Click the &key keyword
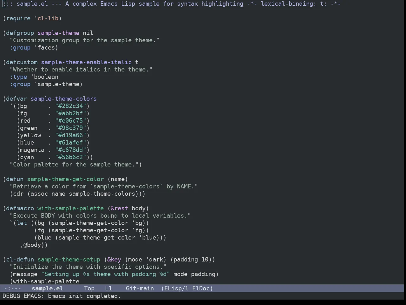This screenshot has height=305, width=406. pyautogui.click(x=114, y=260)
